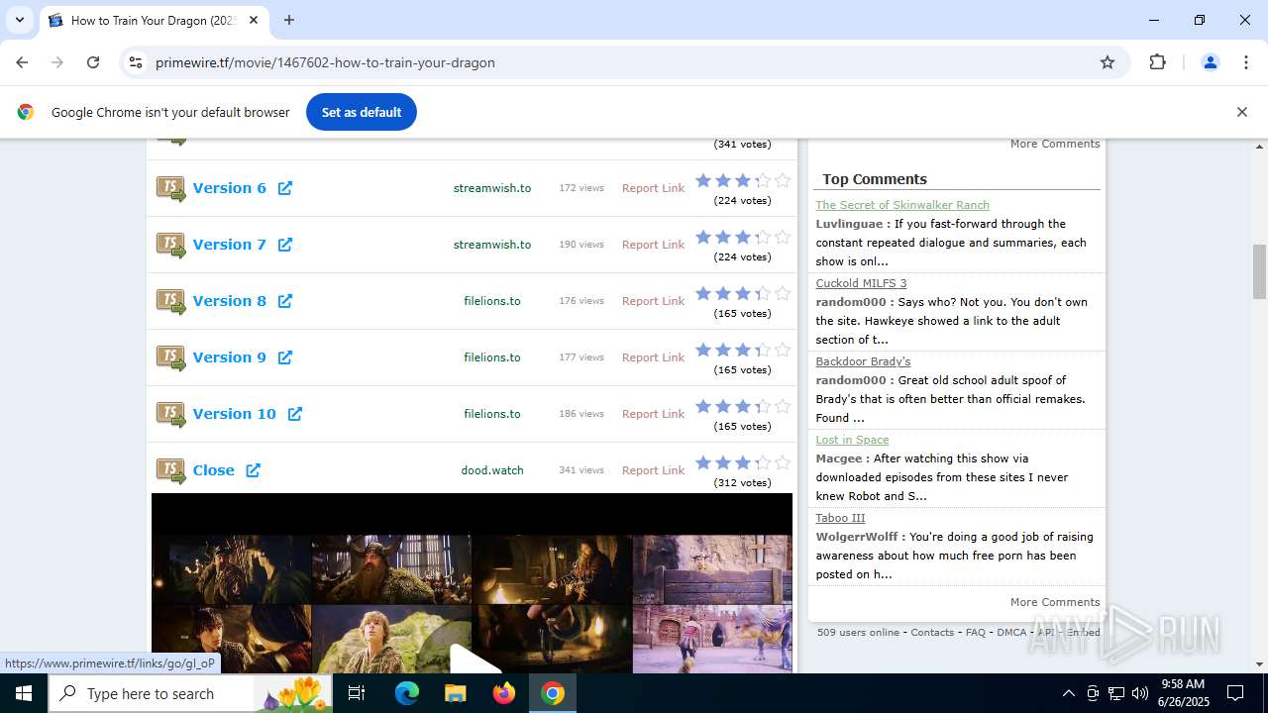Close the How to Train Your Dragon tab
The width and height of the screenshot is (1268, 713).
point(254,20)
